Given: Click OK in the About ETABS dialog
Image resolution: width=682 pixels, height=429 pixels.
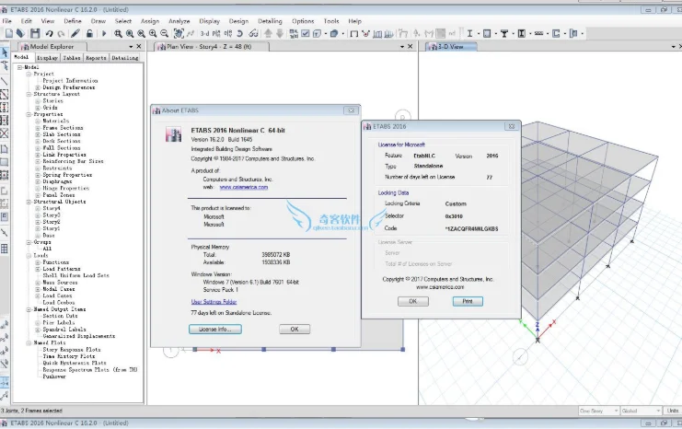Looking at the screenshot, I should [295, 330].
